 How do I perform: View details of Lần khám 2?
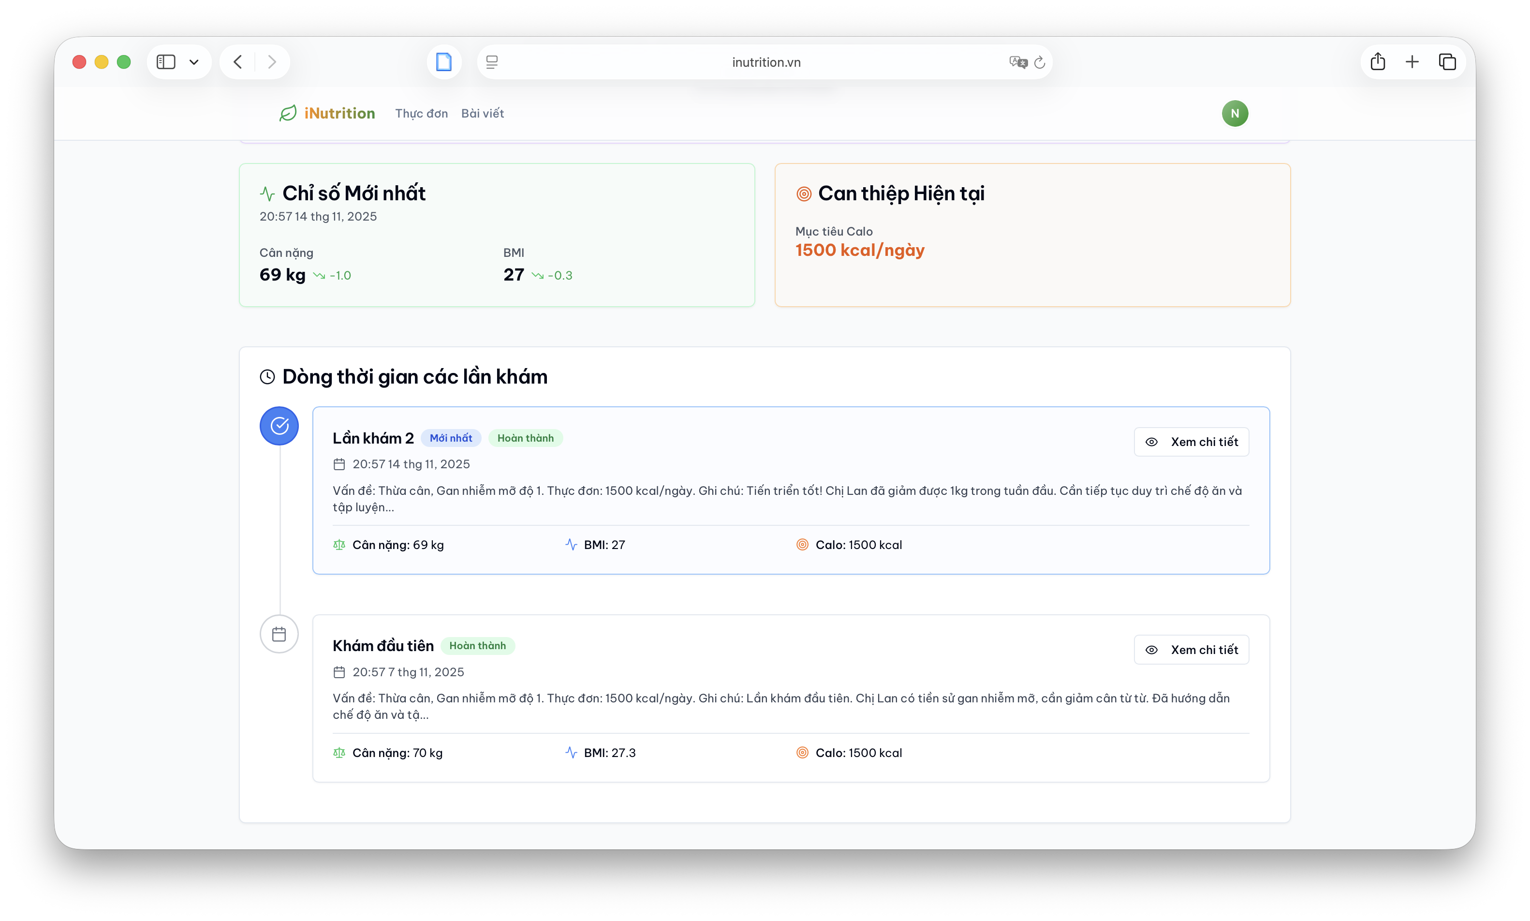coord(1191,442)
